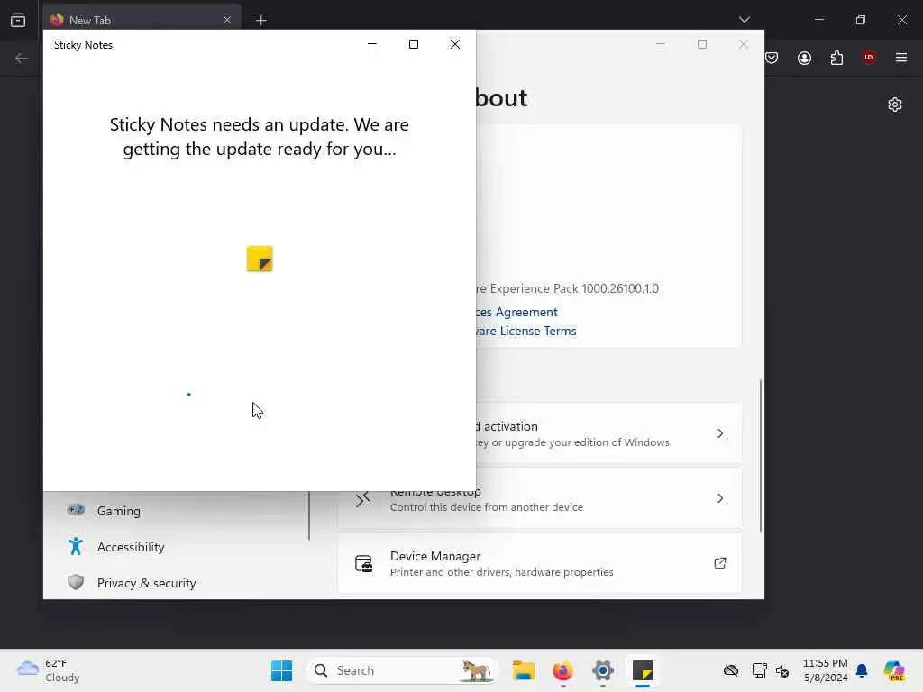Click the About heading in Settings
Screen dimensions: 923x692
pos(501,97)
